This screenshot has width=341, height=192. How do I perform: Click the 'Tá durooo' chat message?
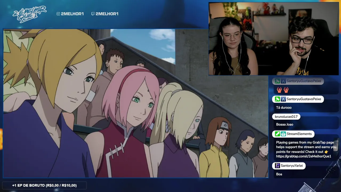(x=284, y=108)
